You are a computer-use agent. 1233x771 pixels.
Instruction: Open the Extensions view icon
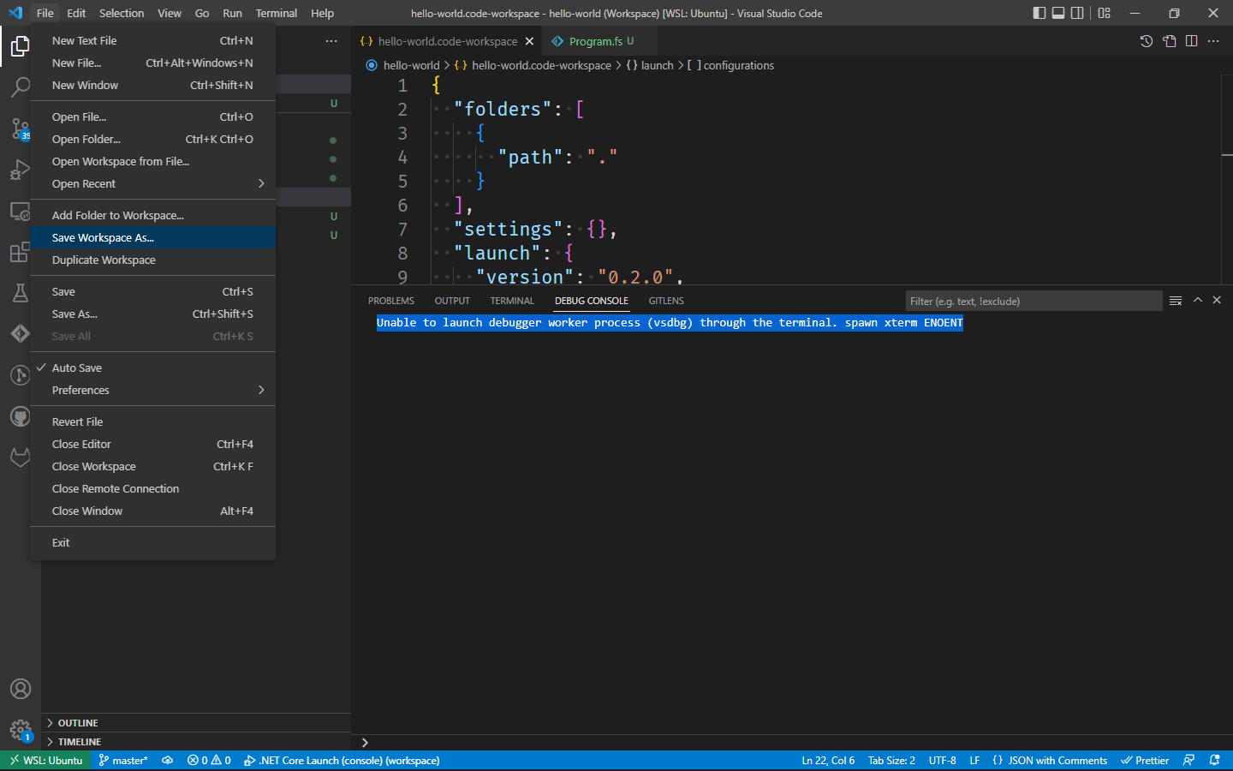click(x=20, y=252)
